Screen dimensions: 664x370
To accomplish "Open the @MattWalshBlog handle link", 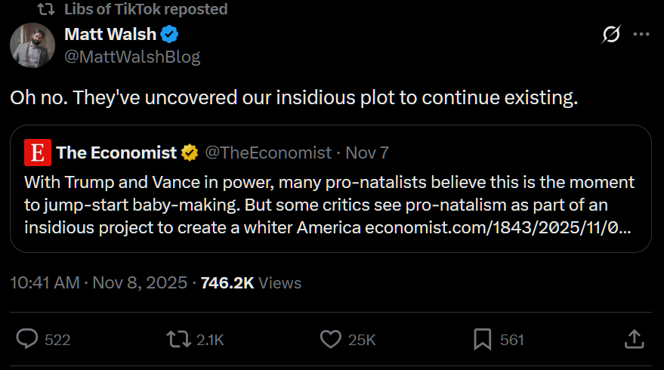I will (132, 56).
